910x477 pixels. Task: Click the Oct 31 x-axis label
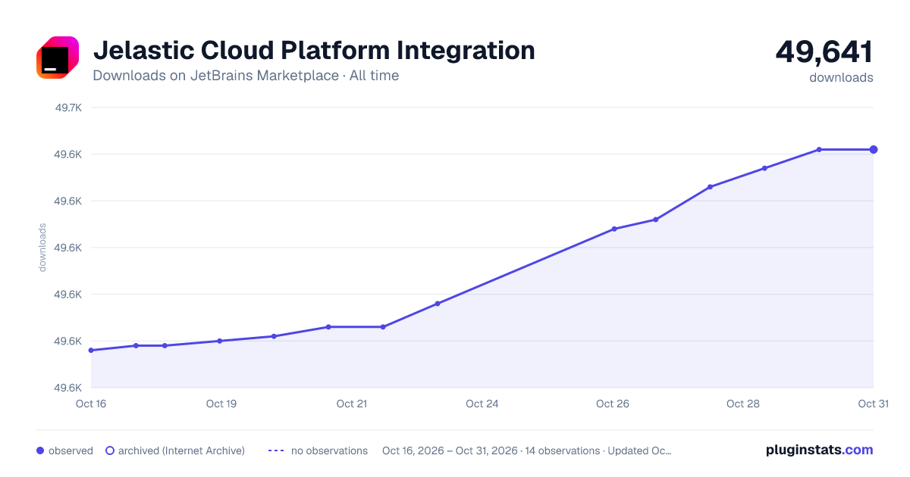873,404
